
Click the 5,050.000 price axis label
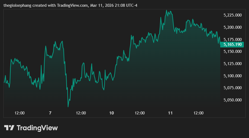coord(232,100)
